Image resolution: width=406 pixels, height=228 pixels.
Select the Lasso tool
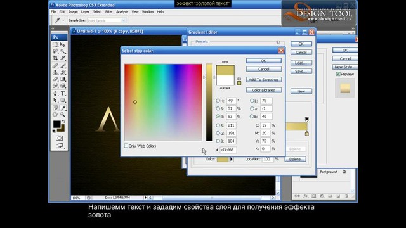(x=55, y=51)
